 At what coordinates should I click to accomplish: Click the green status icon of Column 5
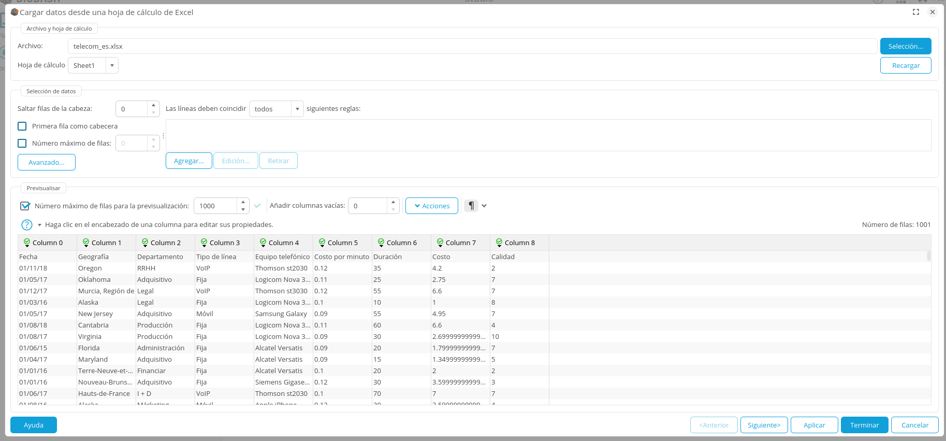pos(322,243)
